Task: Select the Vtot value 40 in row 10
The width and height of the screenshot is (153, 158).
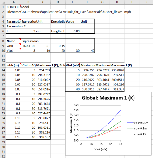Action: (x=87, y=51)
